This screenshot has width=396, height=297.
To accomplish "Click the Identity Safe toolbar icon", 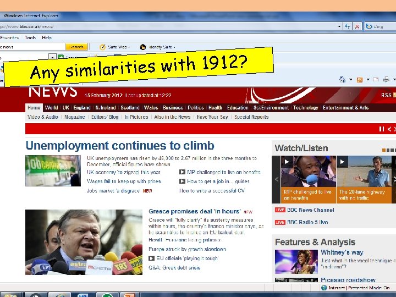I will (x=143, y=47).
